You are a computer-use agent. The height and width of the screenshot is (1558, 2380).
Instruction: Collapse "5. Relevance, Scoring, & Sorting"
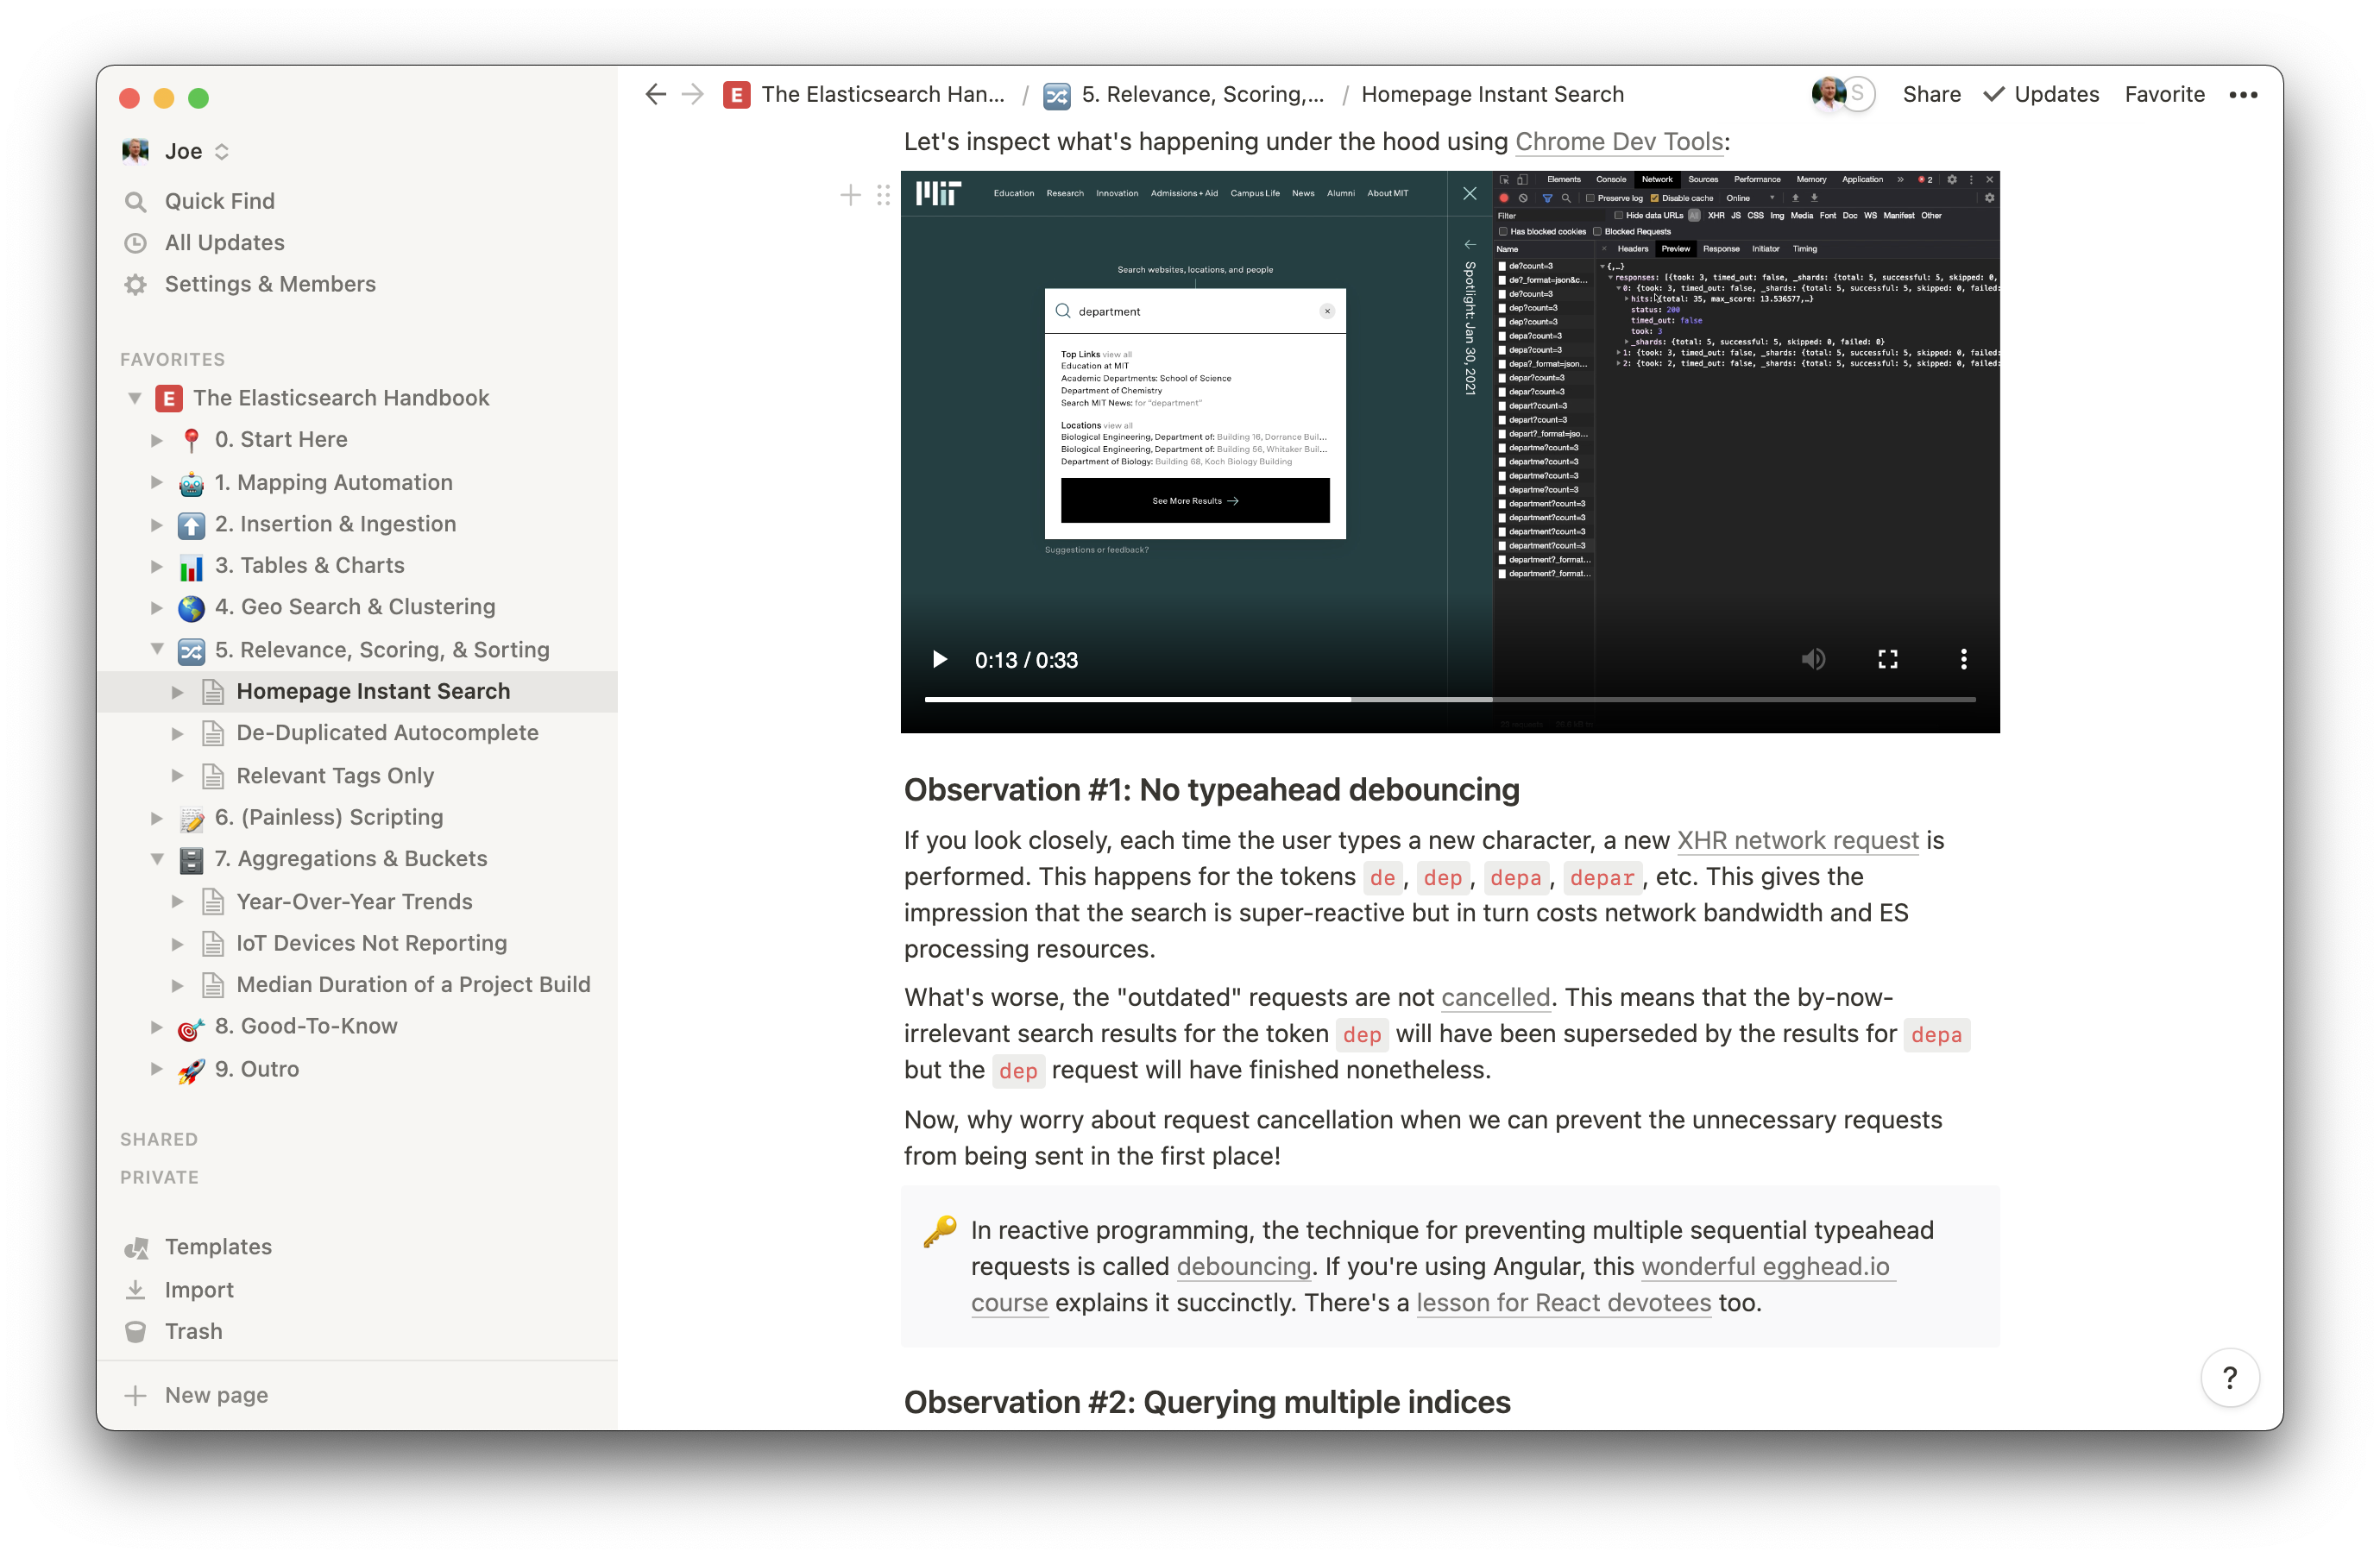(x=157, y=649)
